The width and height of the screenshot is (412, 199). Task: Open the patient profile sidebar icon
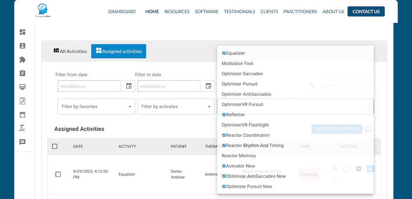coord(23,46)
